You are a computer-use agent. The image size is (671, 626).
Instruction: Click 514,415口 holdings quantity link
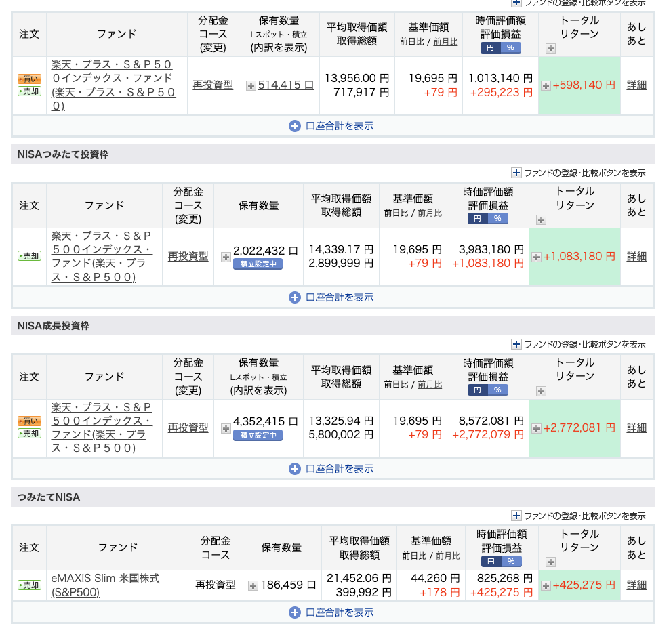(x=286, y=85)
